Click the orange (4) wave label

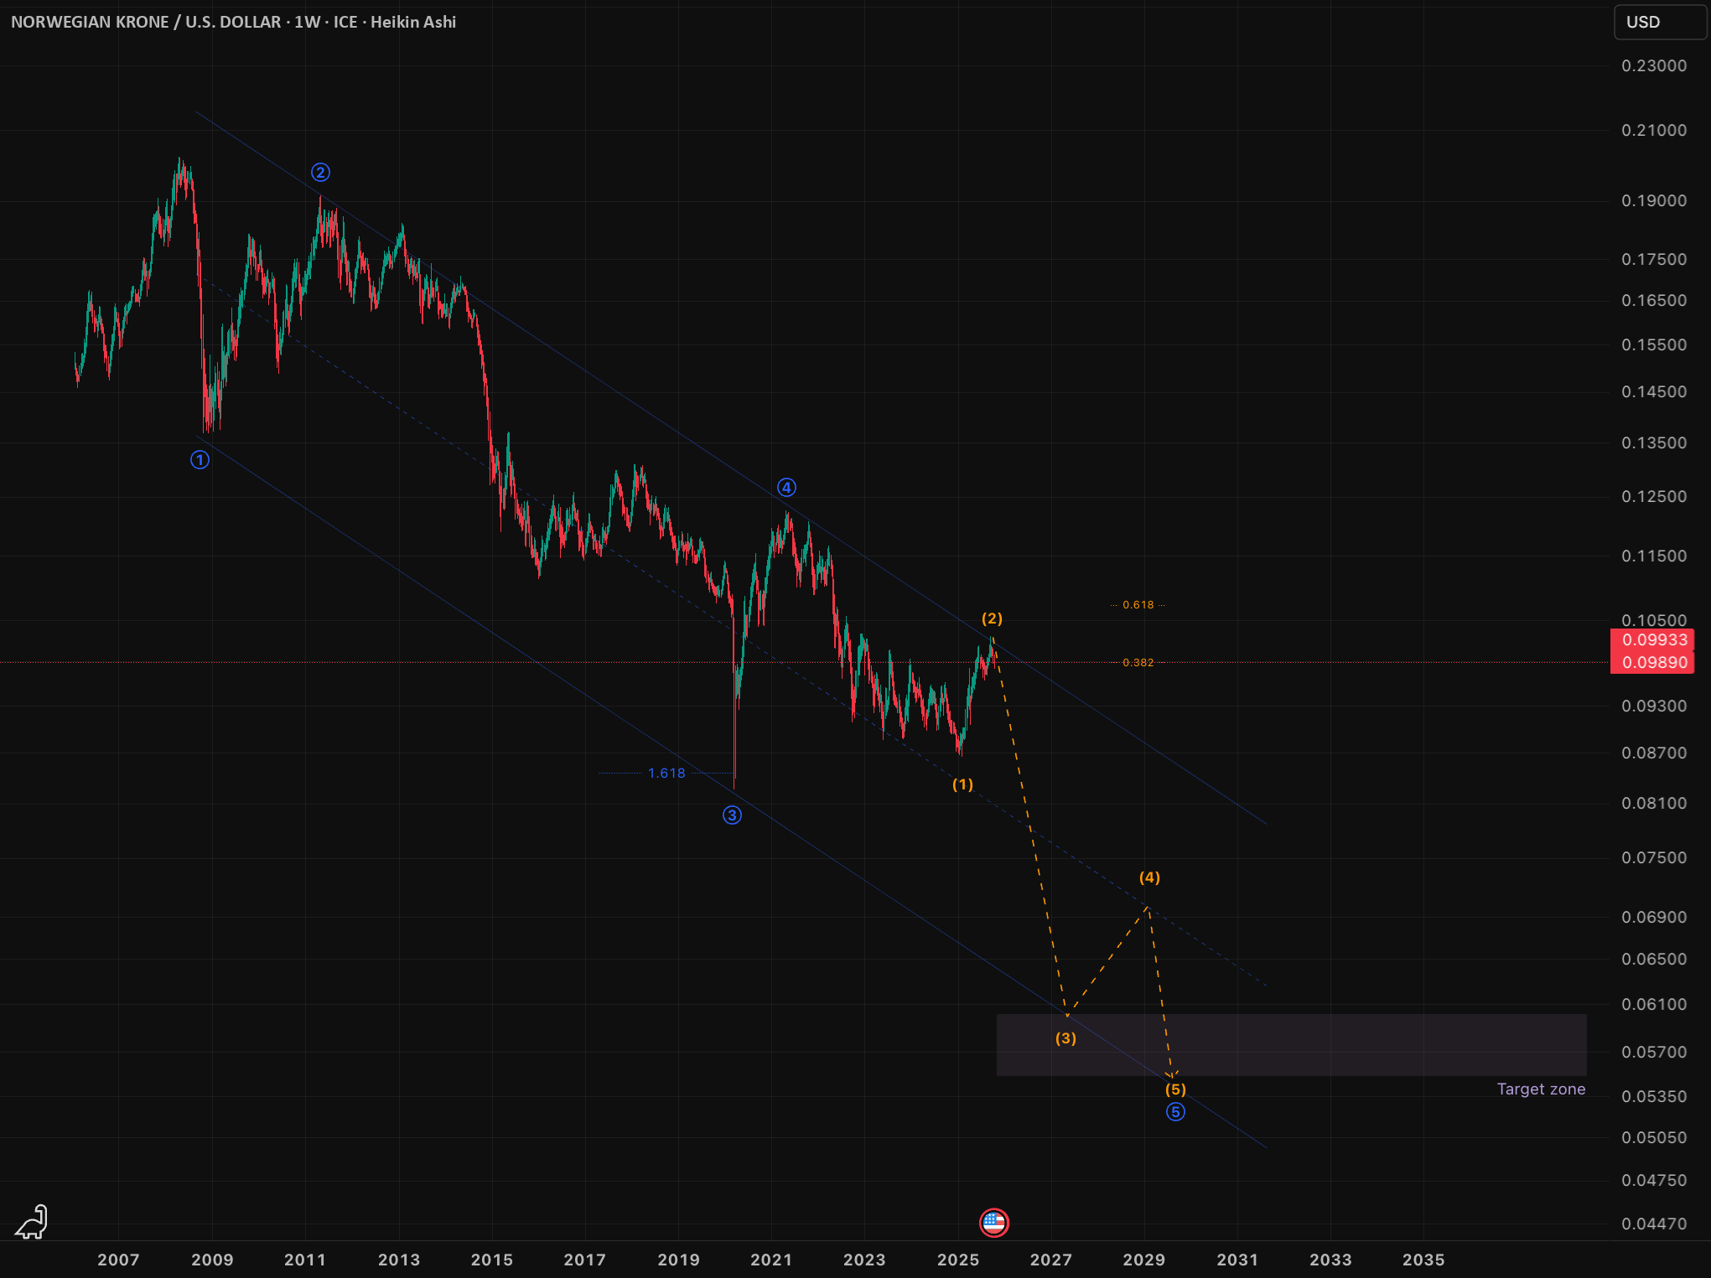1149,877
